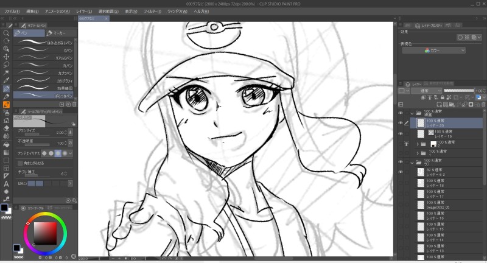Duplicate the selected sub tool
487x263 pixels.
tap(68, 104)
